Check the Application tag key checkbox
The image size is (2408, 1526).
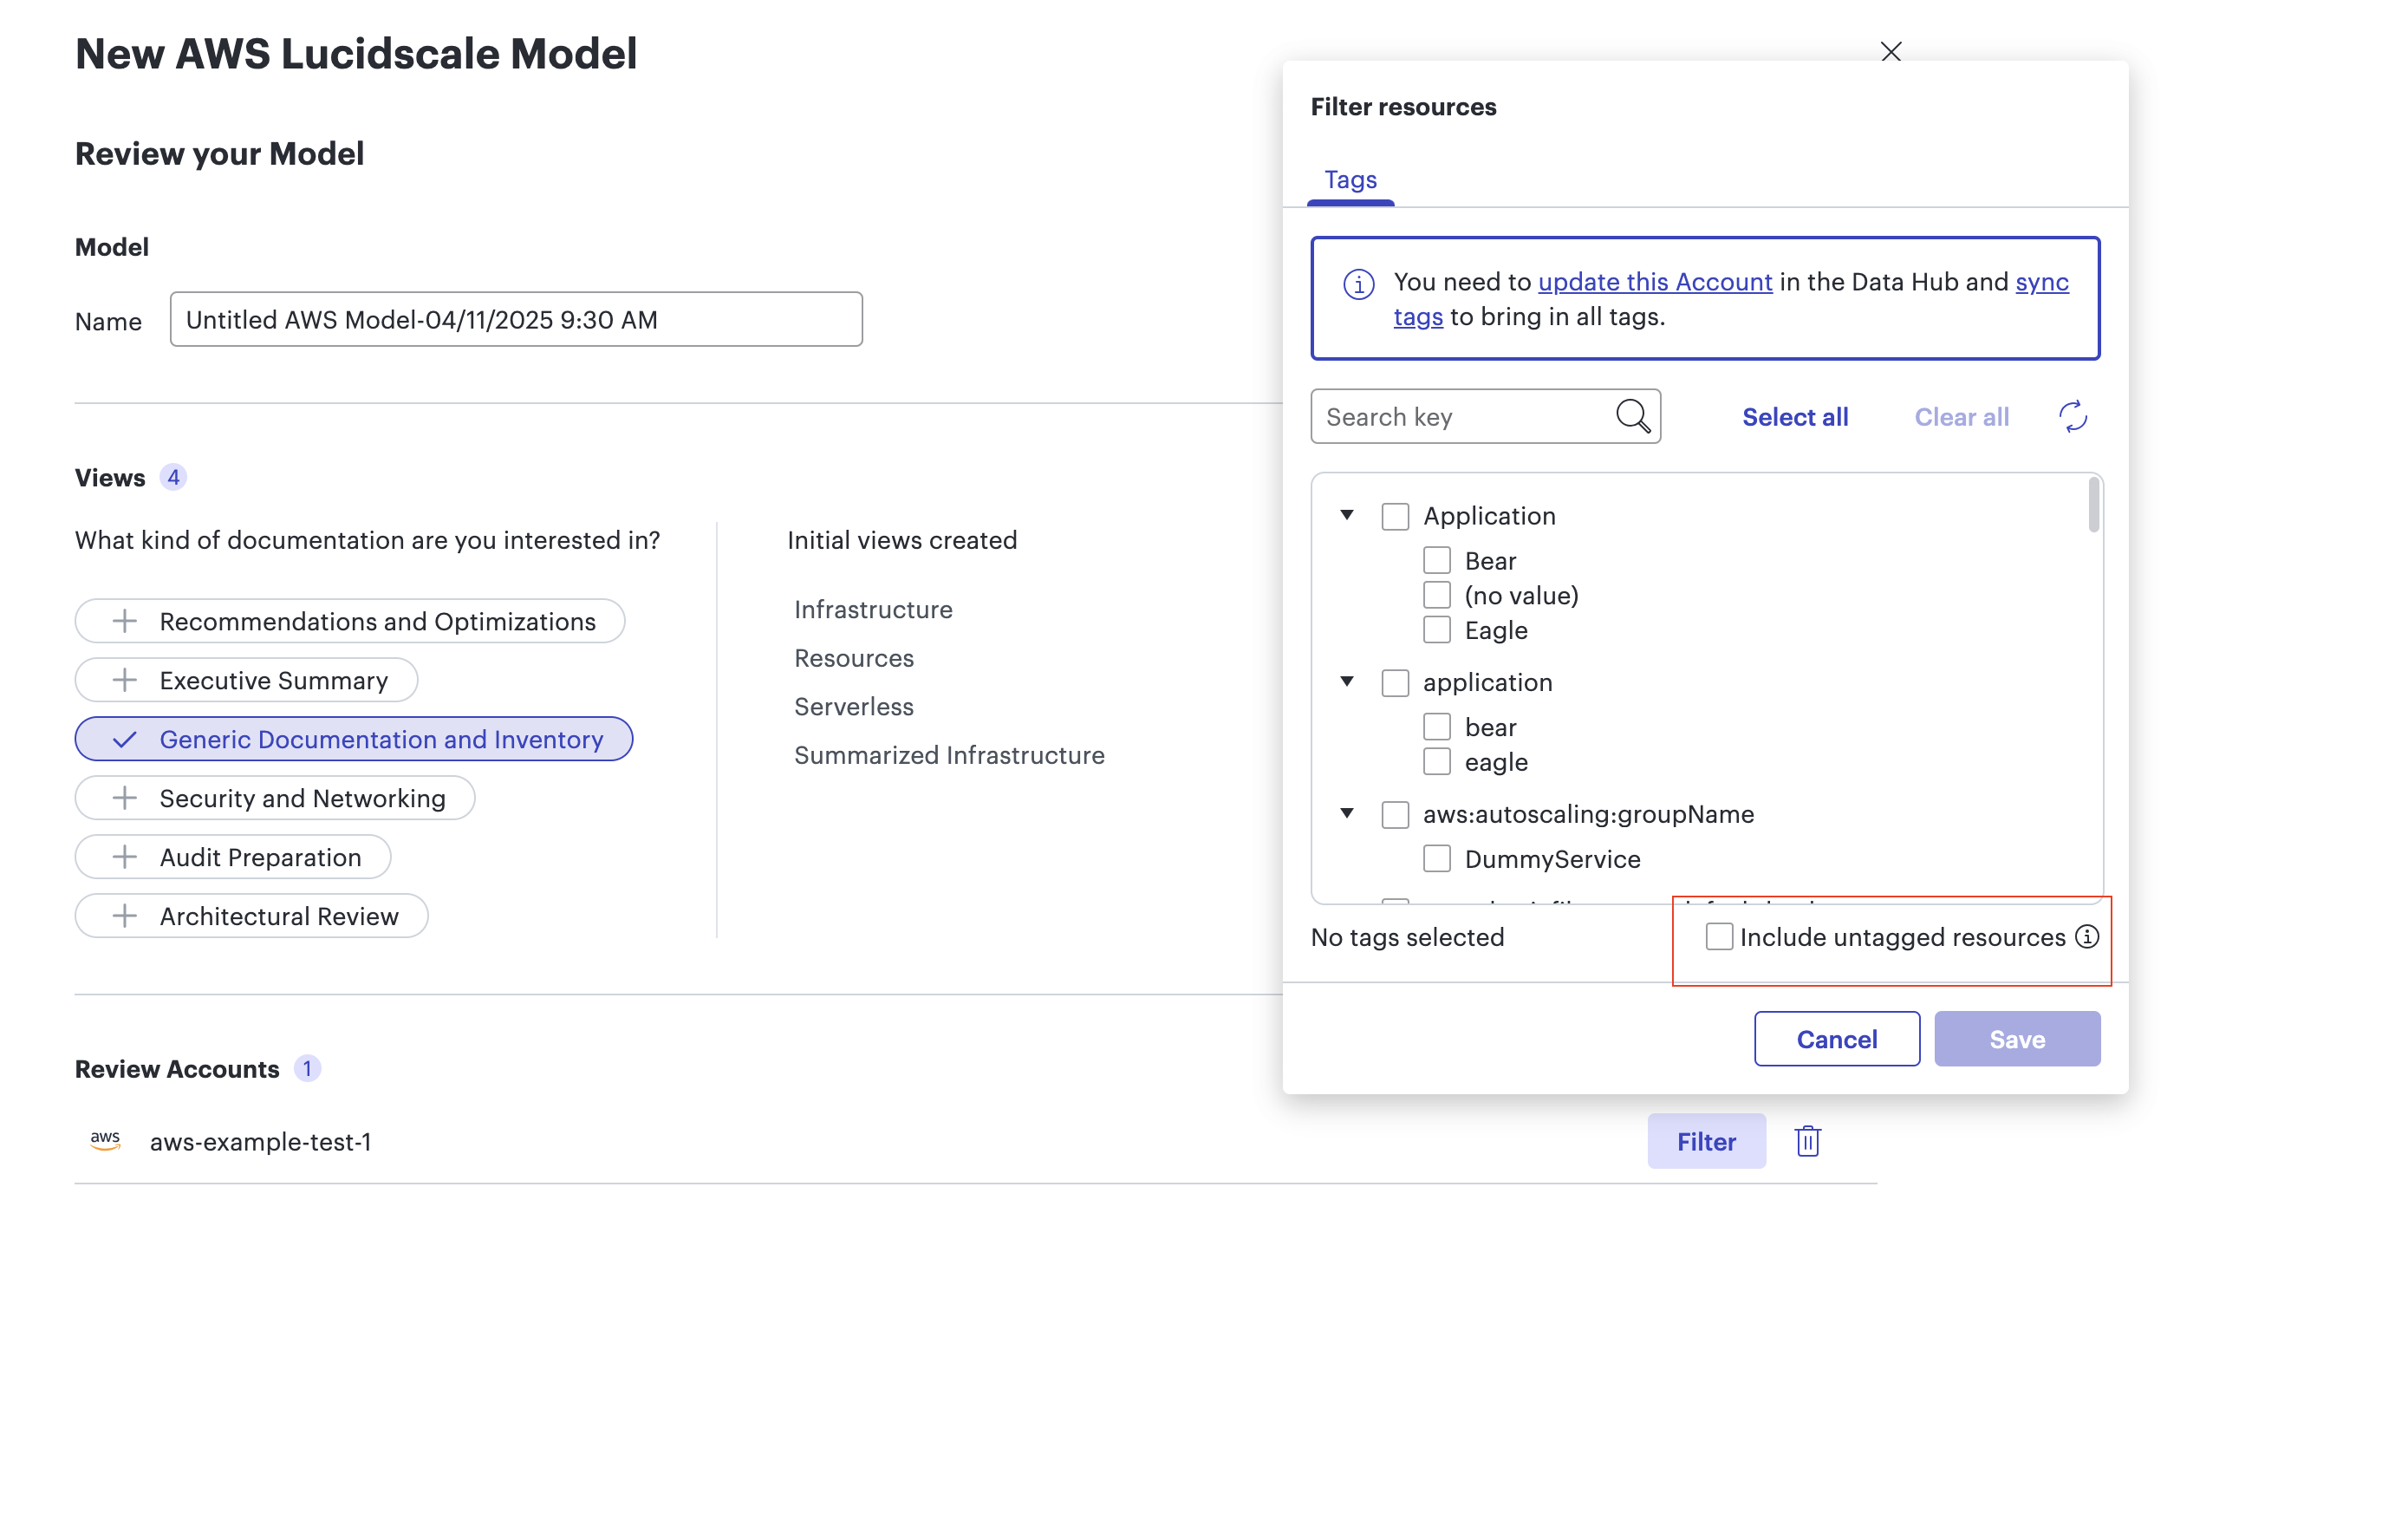[x=1395, y=516]
